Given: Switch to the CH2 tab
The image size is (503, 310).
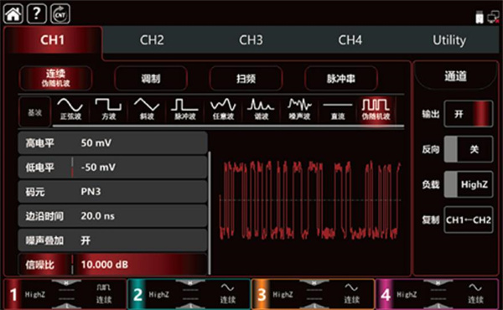Looking at the screenshot, I should (152, 40).
